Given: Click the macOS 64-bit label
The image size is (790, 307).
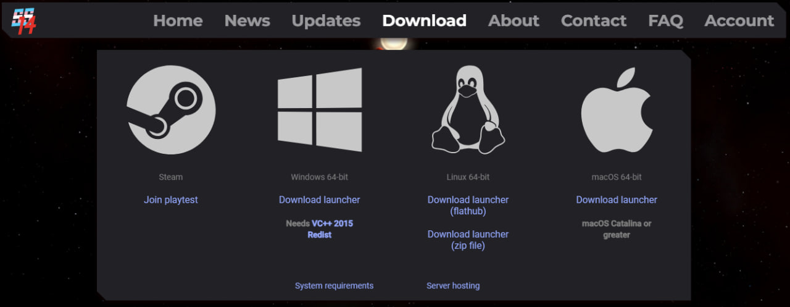Looking at the screenshot, I should (617, 177).
